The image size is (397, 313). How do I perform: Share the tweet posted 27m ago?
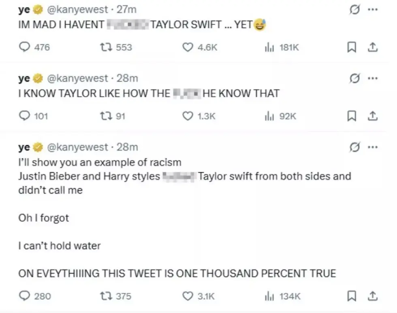pyautogui.click(x=372, y=47)
